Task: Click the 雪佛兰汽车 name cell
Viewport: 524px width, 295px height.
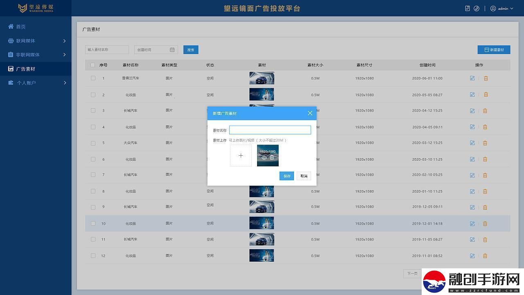Action: 131,78
